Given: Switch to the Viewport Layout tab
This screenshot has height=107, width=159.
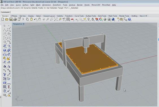Looking at the screenshot, I should coord(49,16).
